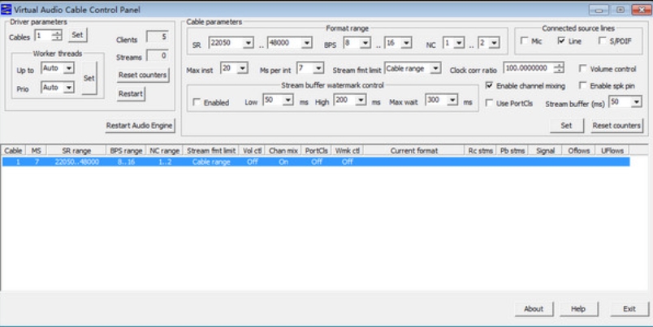Open the Max wait ms dropdown
Screen dimensions: 653x327
[x=452, y=101]
